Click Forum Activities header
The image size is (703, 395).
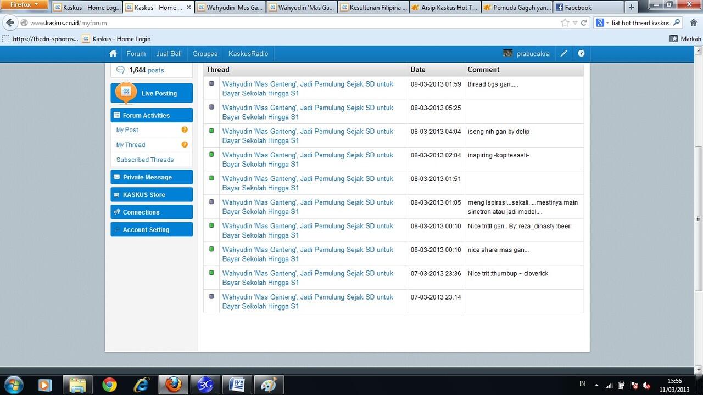(152, 115)
